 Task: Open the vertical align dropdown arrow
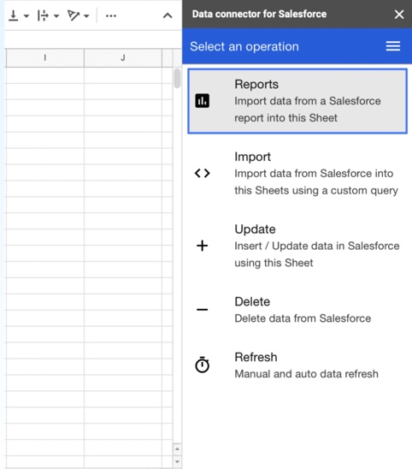pyautogui.click(x=26, y=16)
